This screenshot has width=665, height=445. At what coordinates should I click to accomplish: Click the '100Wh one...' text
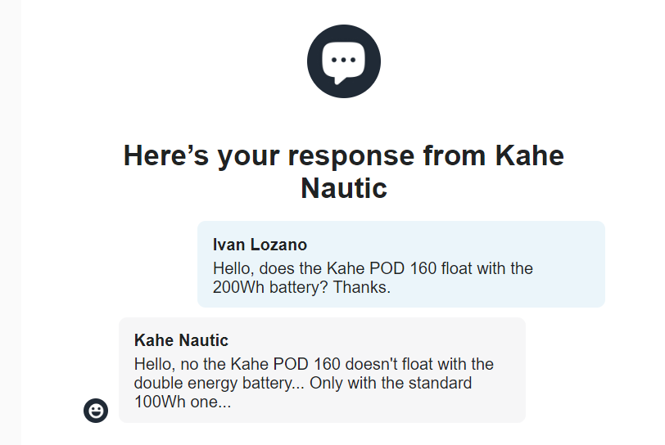[183, 402]
